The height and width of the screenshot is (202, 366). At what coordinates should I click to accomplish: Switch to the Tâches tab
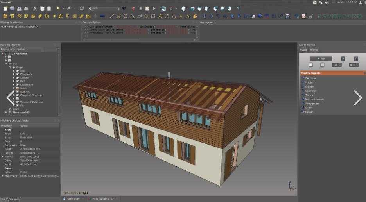[314, 50]
